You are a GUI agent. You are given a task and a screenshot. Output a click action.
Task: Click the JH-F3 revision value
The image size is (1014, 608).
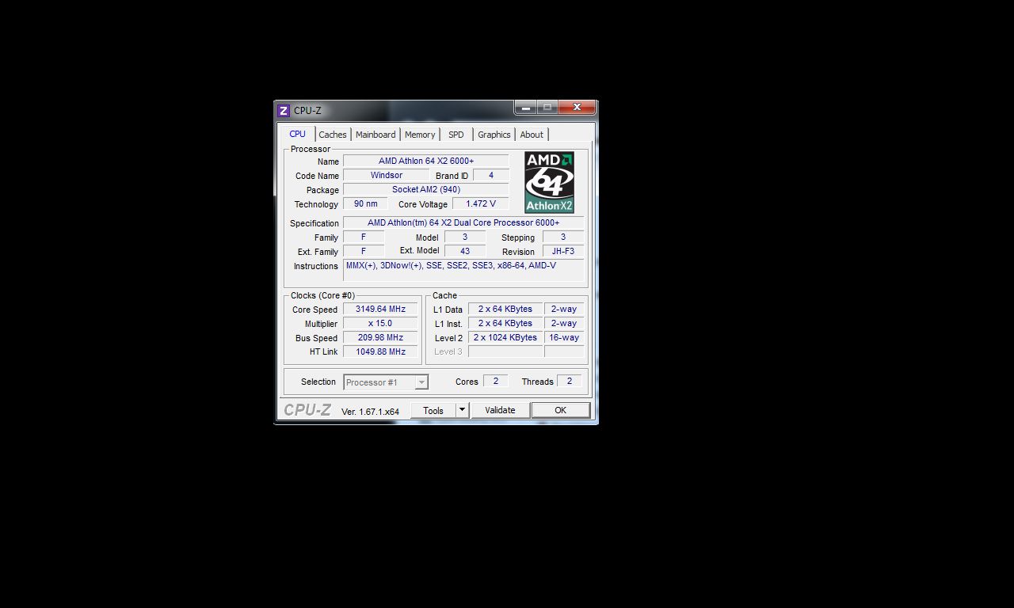tap(563, 252)
